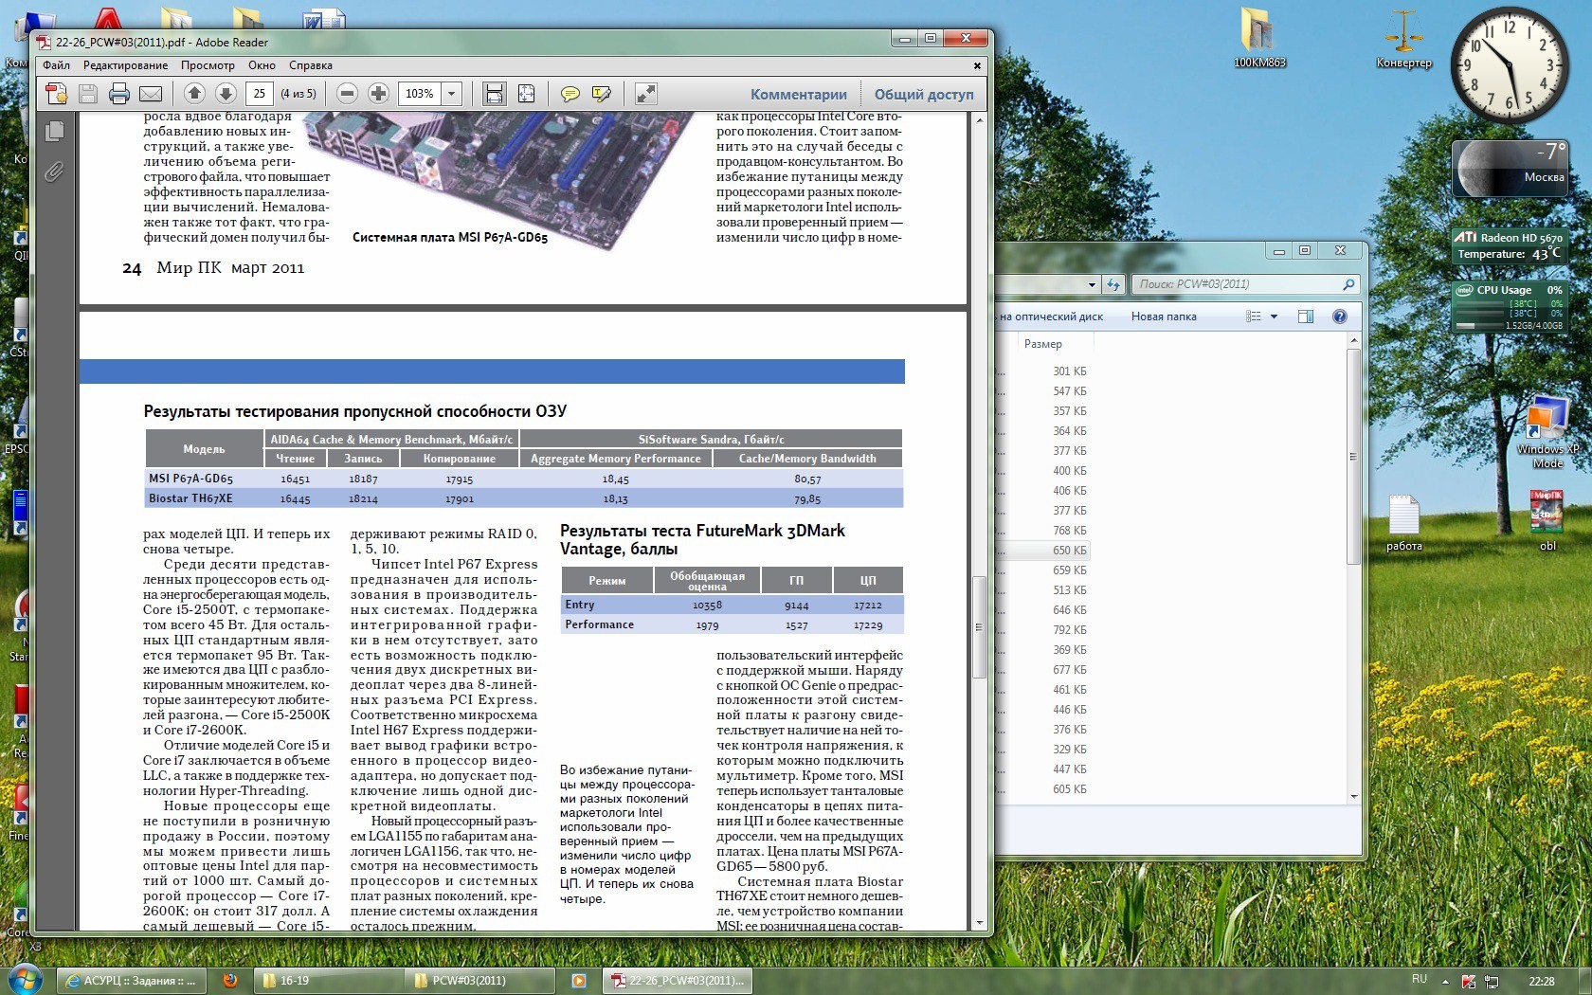Screen dimensions: 1592x995
Task: Open the Файл menu
Action: coord(56,65)
